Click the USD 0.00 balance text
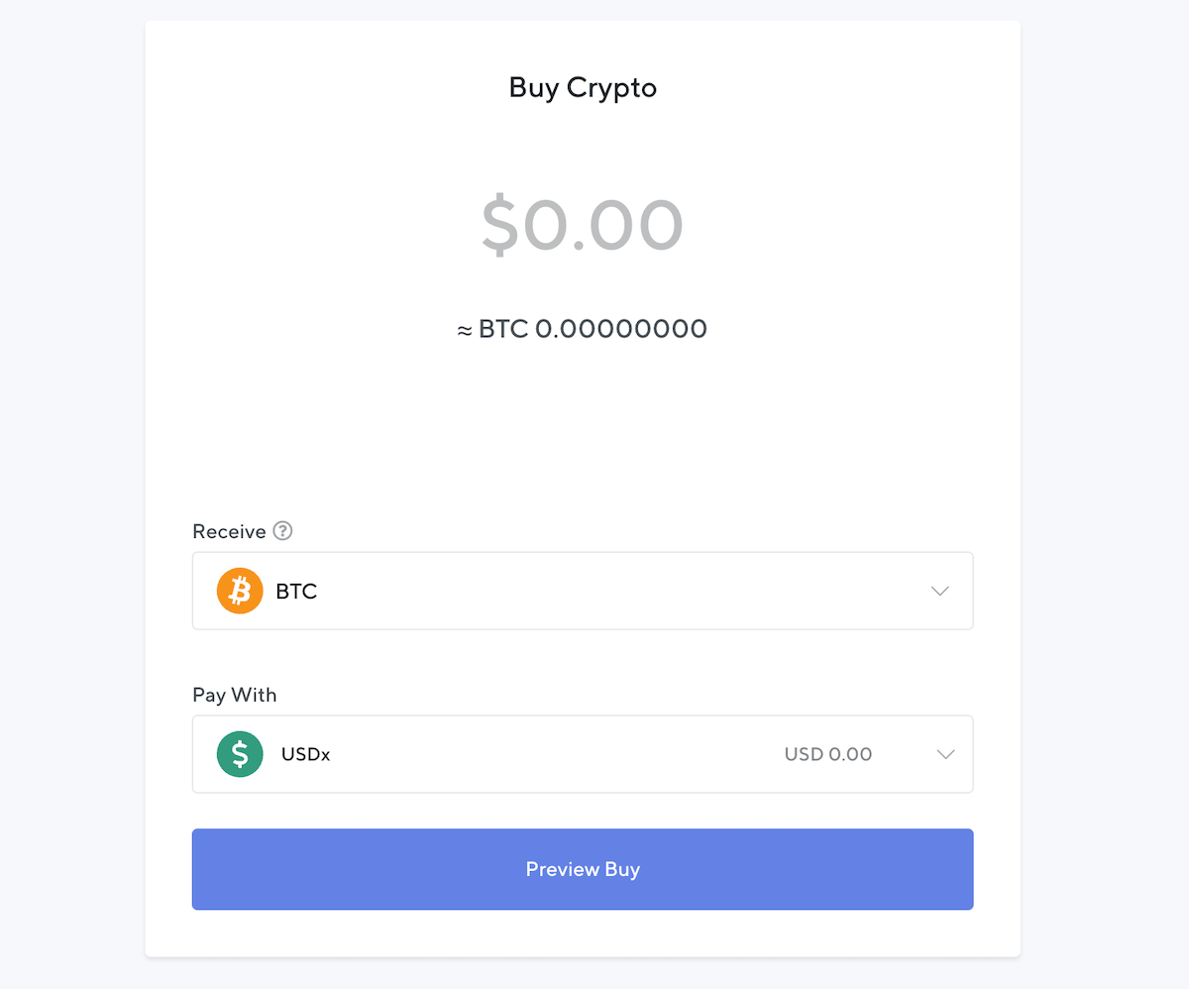1189x989 pixels. point(828,754)
